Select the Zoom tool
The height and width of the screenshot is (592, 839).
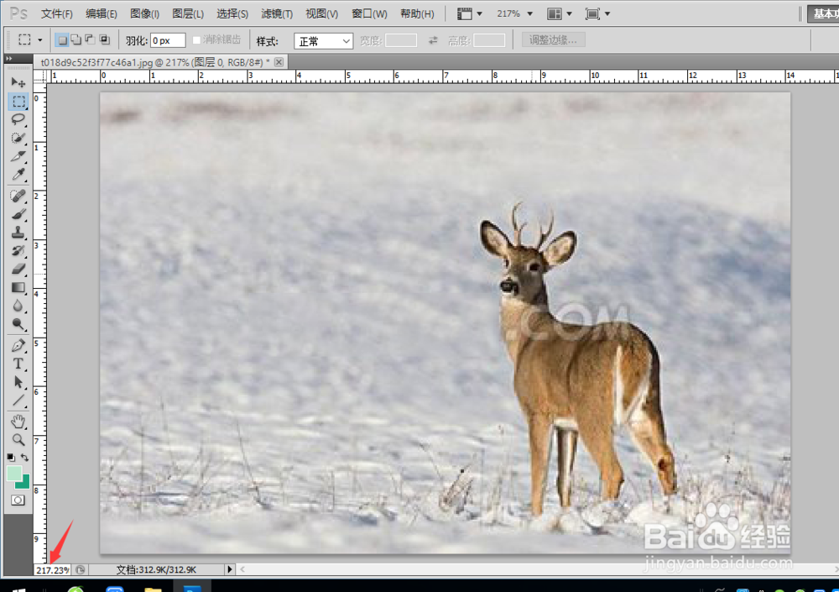point(18,440)
